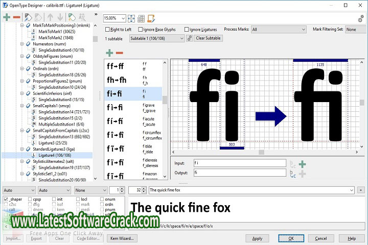368x245 pixels.
Task: Click the move lookup down arrow icon
Action: pyautogui.click(x=60, y=17)
